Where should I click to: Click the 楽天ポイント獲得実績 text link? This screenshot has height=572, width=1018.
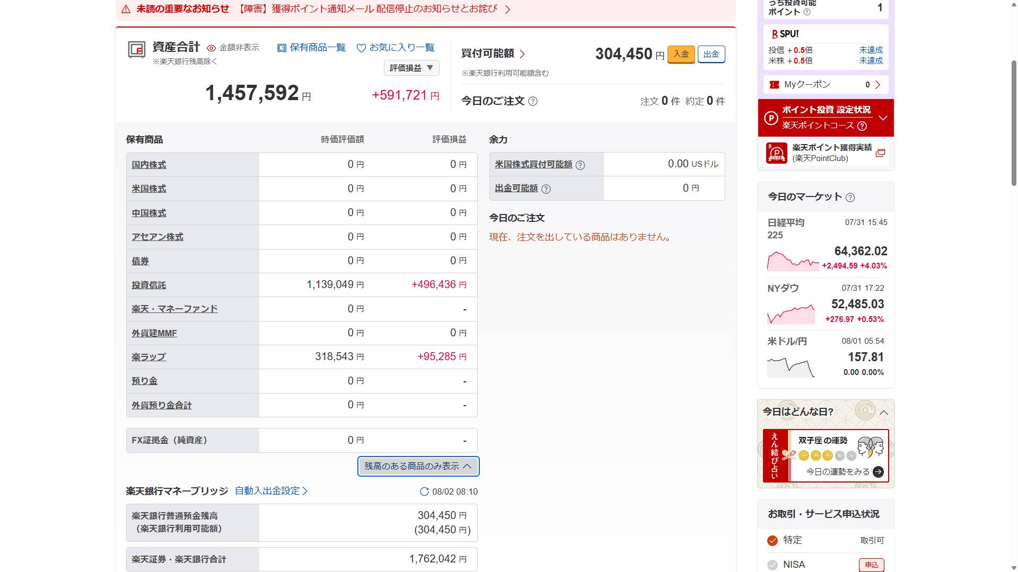coord(832,148)
